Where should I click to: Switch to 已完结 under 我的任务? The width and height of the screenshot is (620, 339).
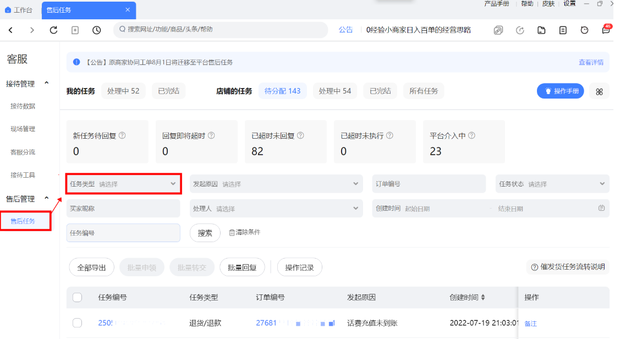click(169, 91)
